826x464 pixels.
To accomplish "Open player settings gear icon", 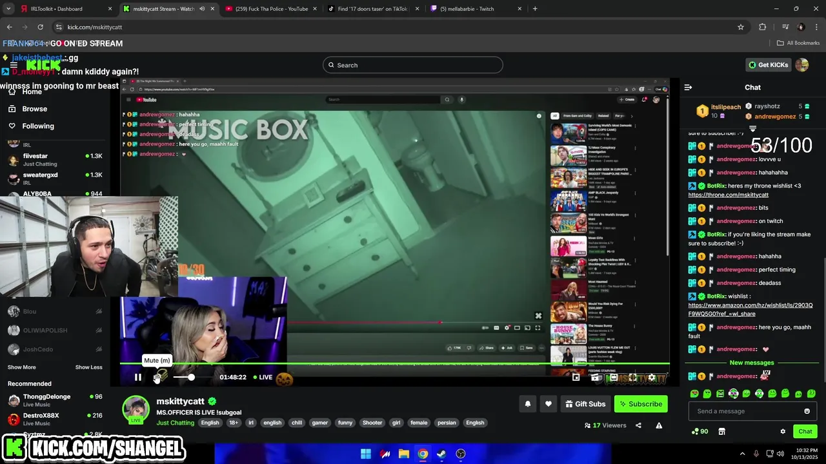I will [x=652, y=378].
